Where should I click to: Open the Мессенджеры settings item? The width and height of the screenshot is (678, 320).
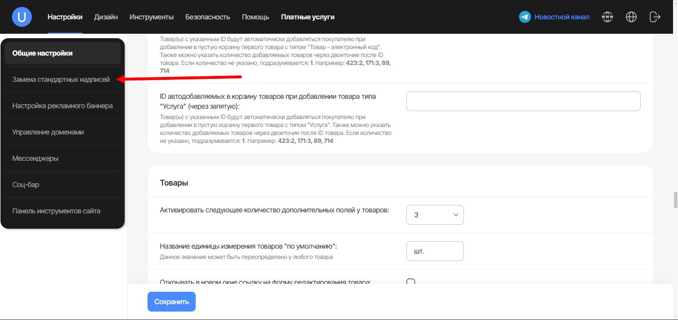click(x=35, y=158)
